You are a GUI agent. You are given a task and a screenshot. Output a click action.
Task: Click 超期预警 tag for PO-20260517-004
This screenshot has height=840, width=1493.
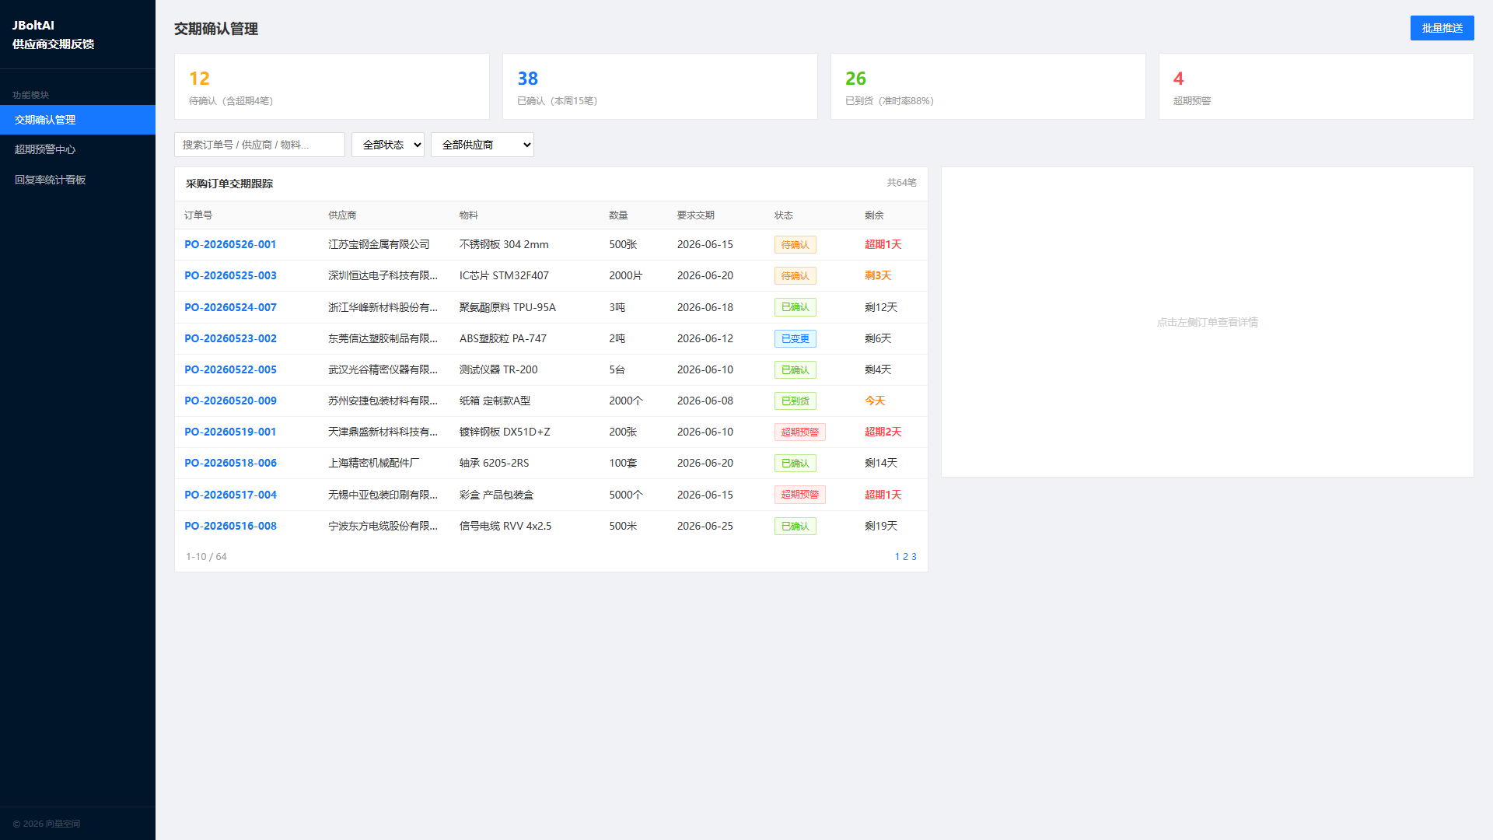pyautogui.click(x=799, y=495)
